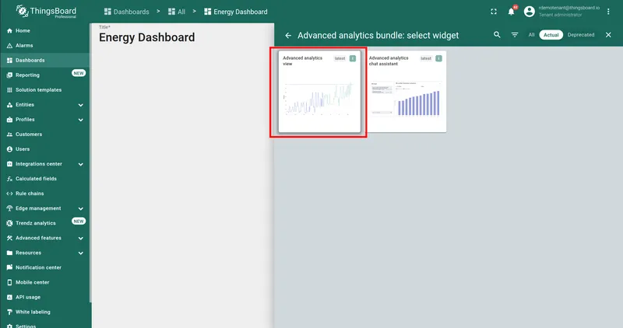The width and height of the screenshot is (623, 328).
Task: Go back from widget selection
Action: point(288,35)
